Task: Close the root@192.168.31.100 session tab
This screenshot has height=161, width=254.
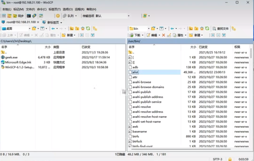Action: pos(38,22)
